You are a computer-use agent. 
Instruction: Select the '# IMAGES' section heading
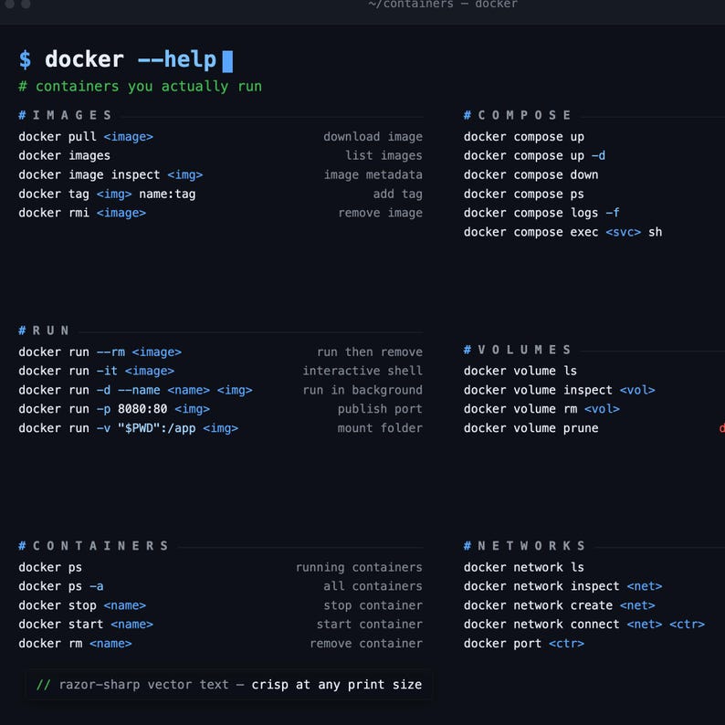65,115
